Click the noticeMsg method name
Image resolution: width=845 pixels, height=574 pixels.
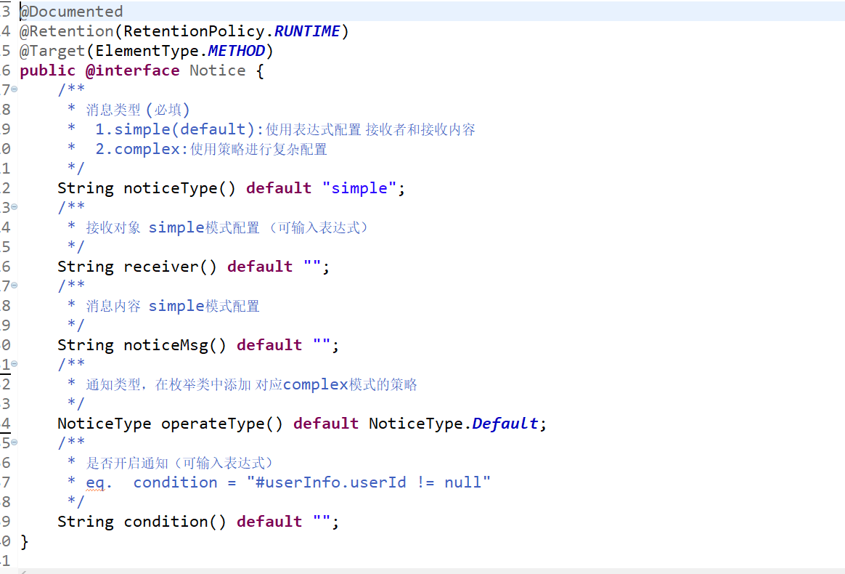click(x=166, y=345)
